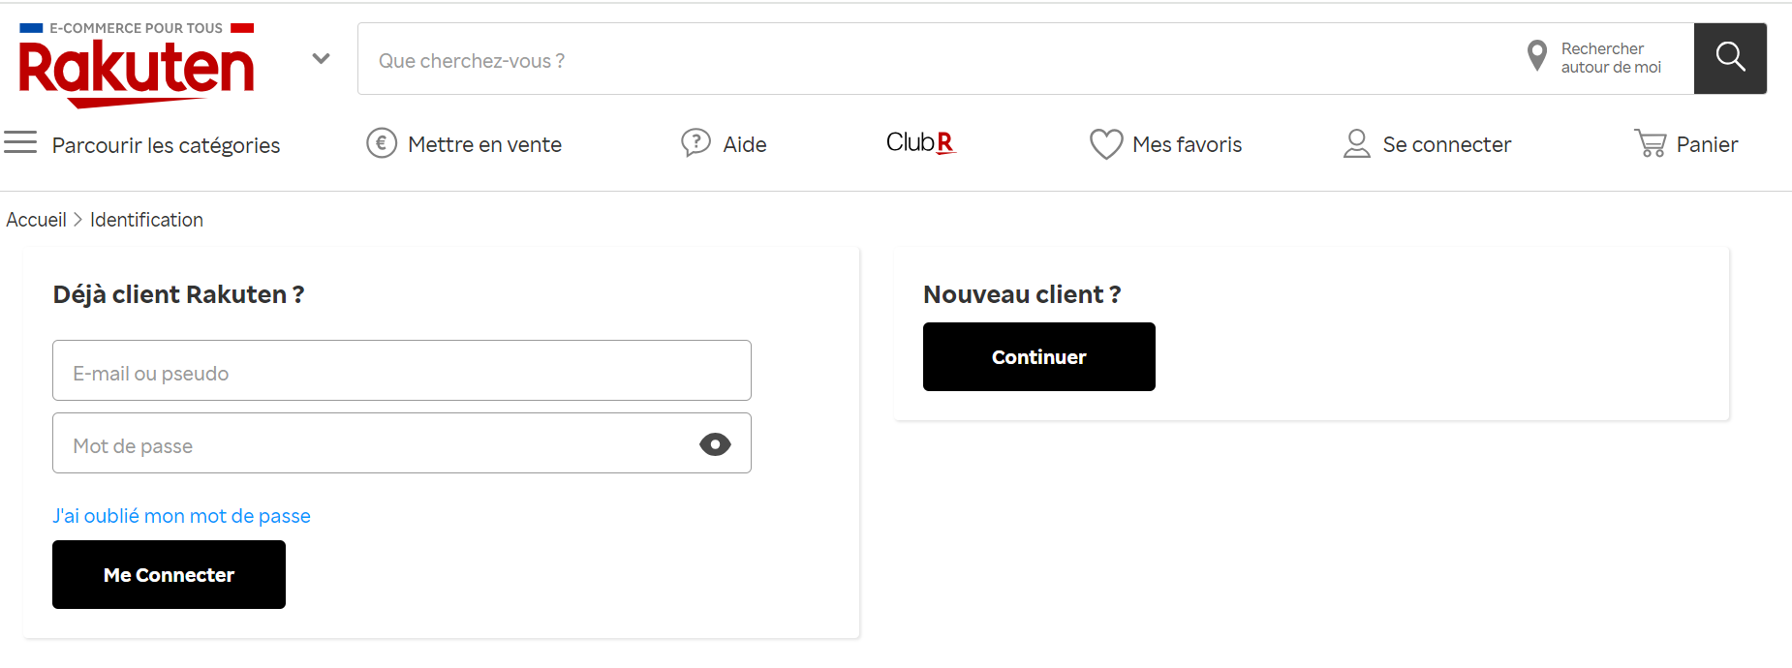
Task: Click 'Se connecter' in header
Action: coord(1446,144)
